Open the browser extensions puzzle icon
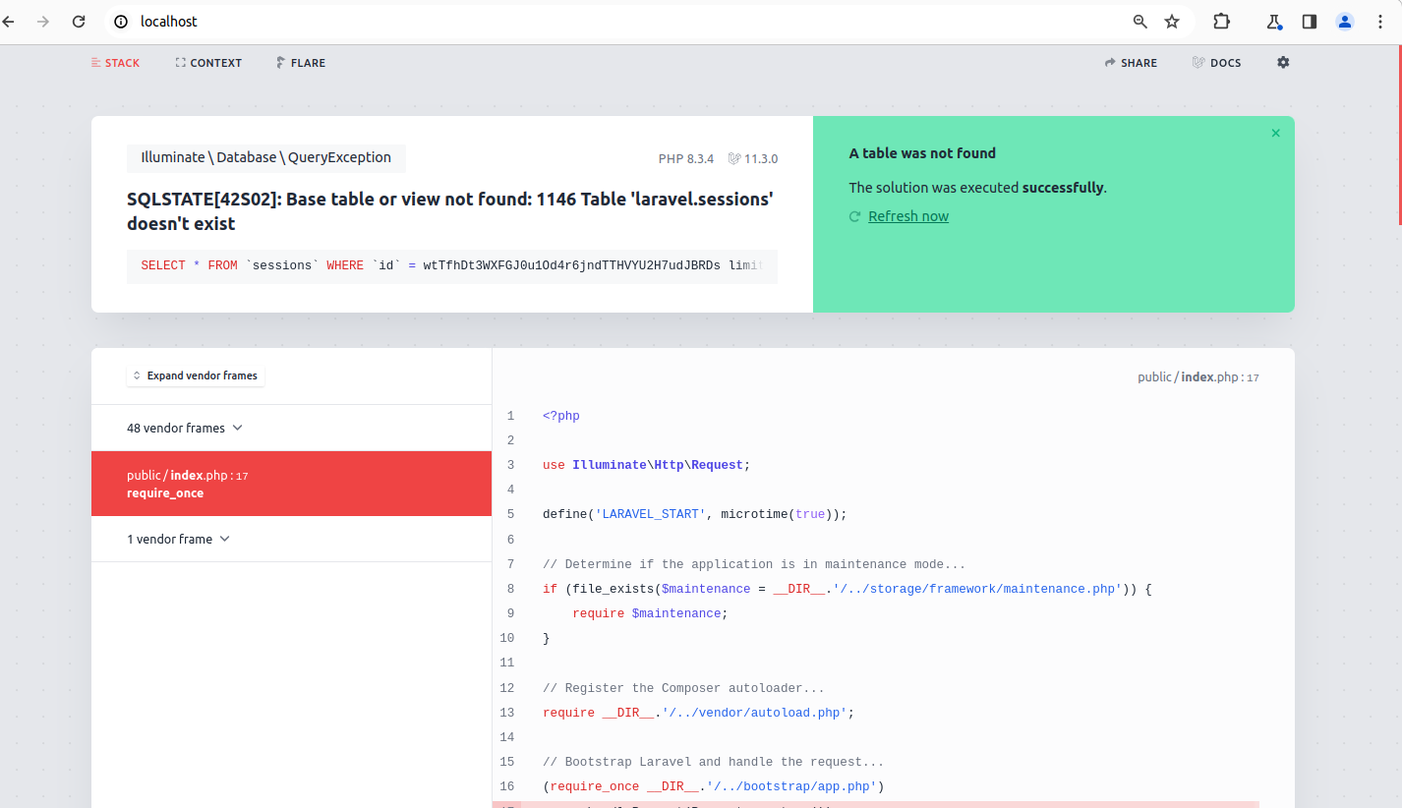This screenshot has width=1402, height=808. 1221,21
